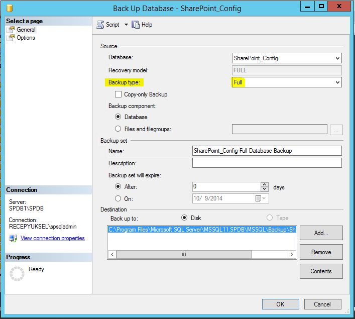Click the Script toolbar label
The height and width of the screenshot is (319, 355).
click(112, 25)
